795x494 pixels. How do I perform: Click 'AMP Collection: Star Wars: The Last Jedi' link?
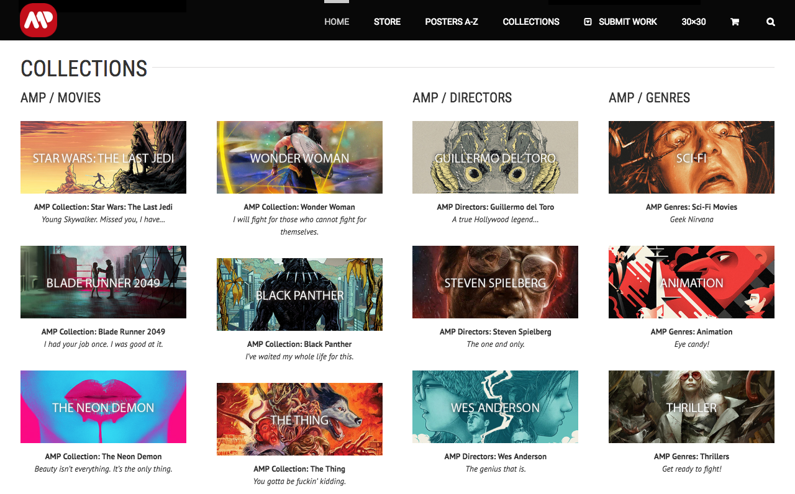coord(103,207)
